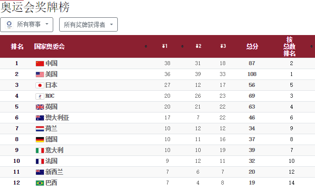The image size is (315, 188).
Task: Click the Japan flag icon
Action: click(40, 85)
